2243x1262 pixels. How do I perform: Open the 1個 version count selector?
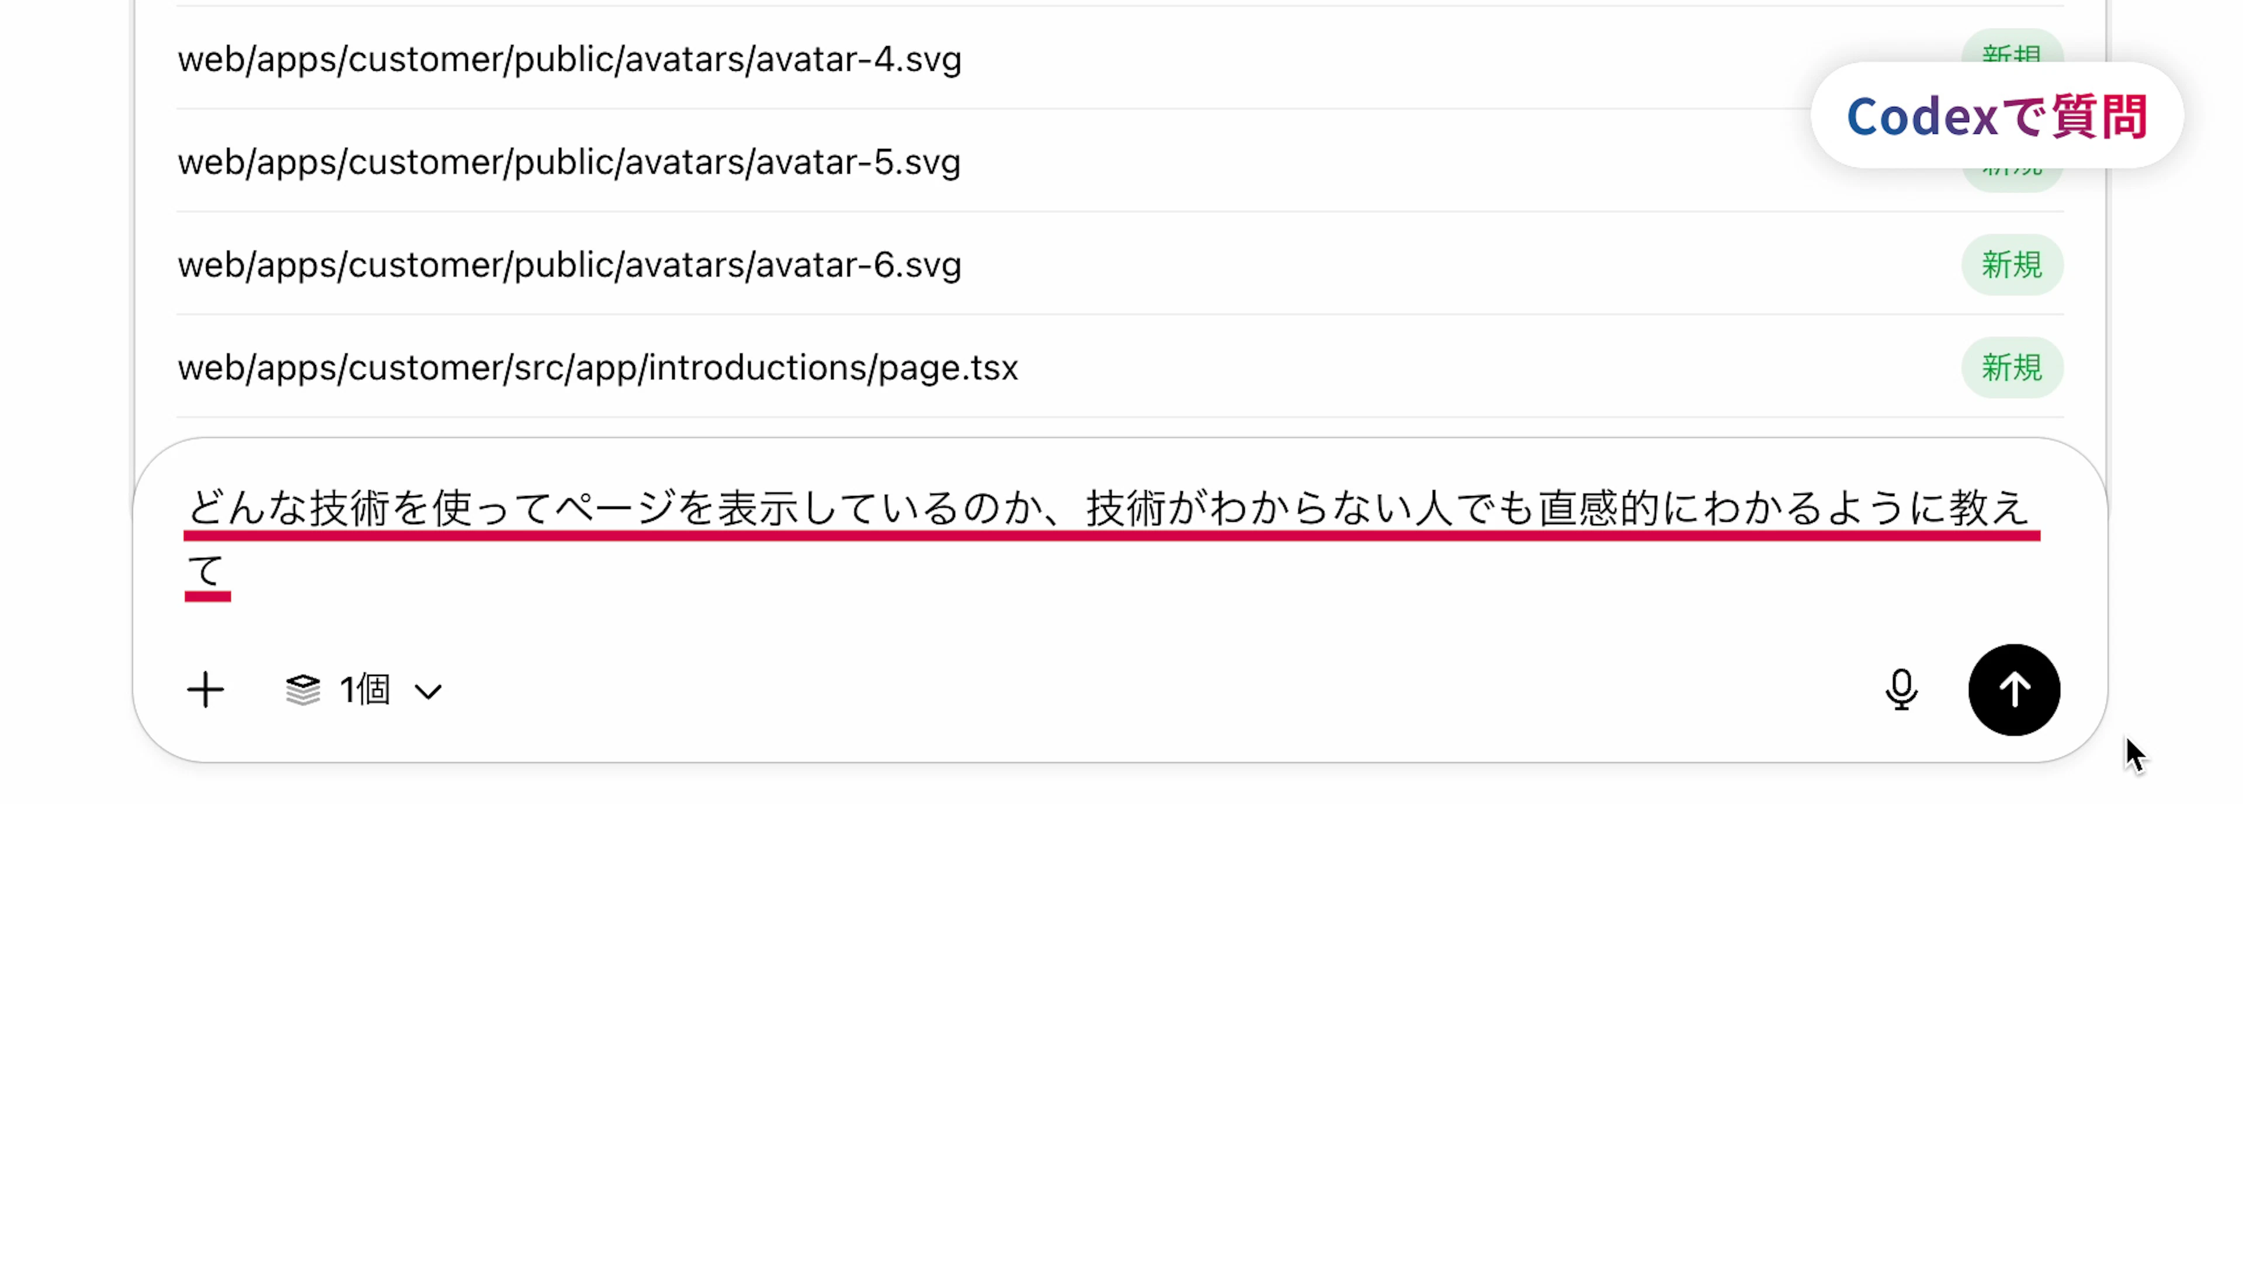click(365, 690)
